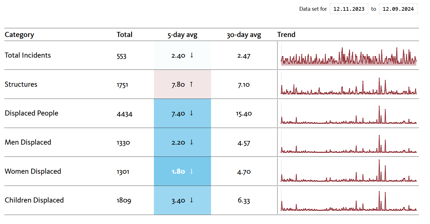Click the down arrow in Men Displaced row

[x=192, y=142]
